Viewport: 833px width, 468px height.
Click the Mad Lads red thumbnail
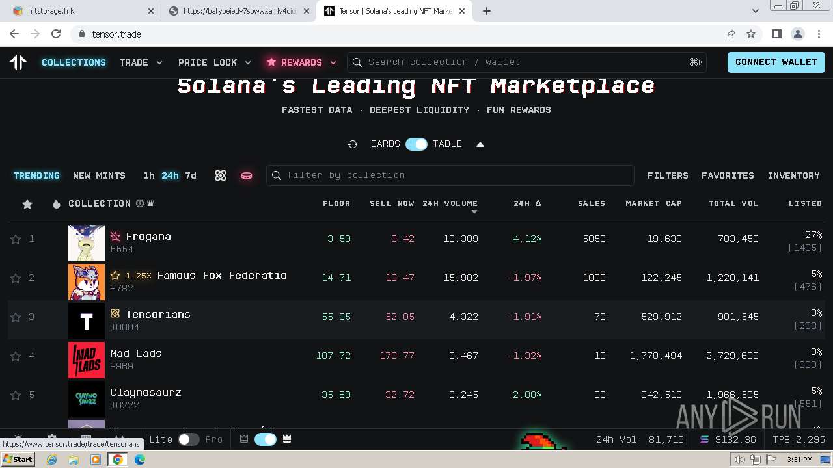point(87,360)
